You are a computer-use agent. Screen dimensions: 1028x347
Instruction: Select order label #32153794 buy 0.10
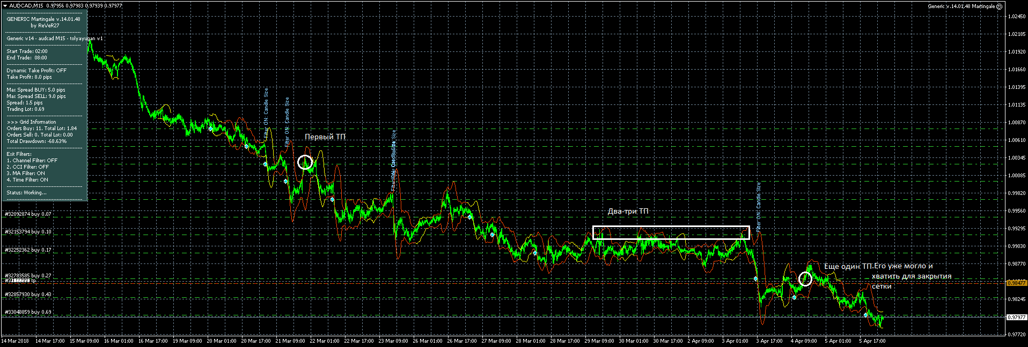coord(28,232)
